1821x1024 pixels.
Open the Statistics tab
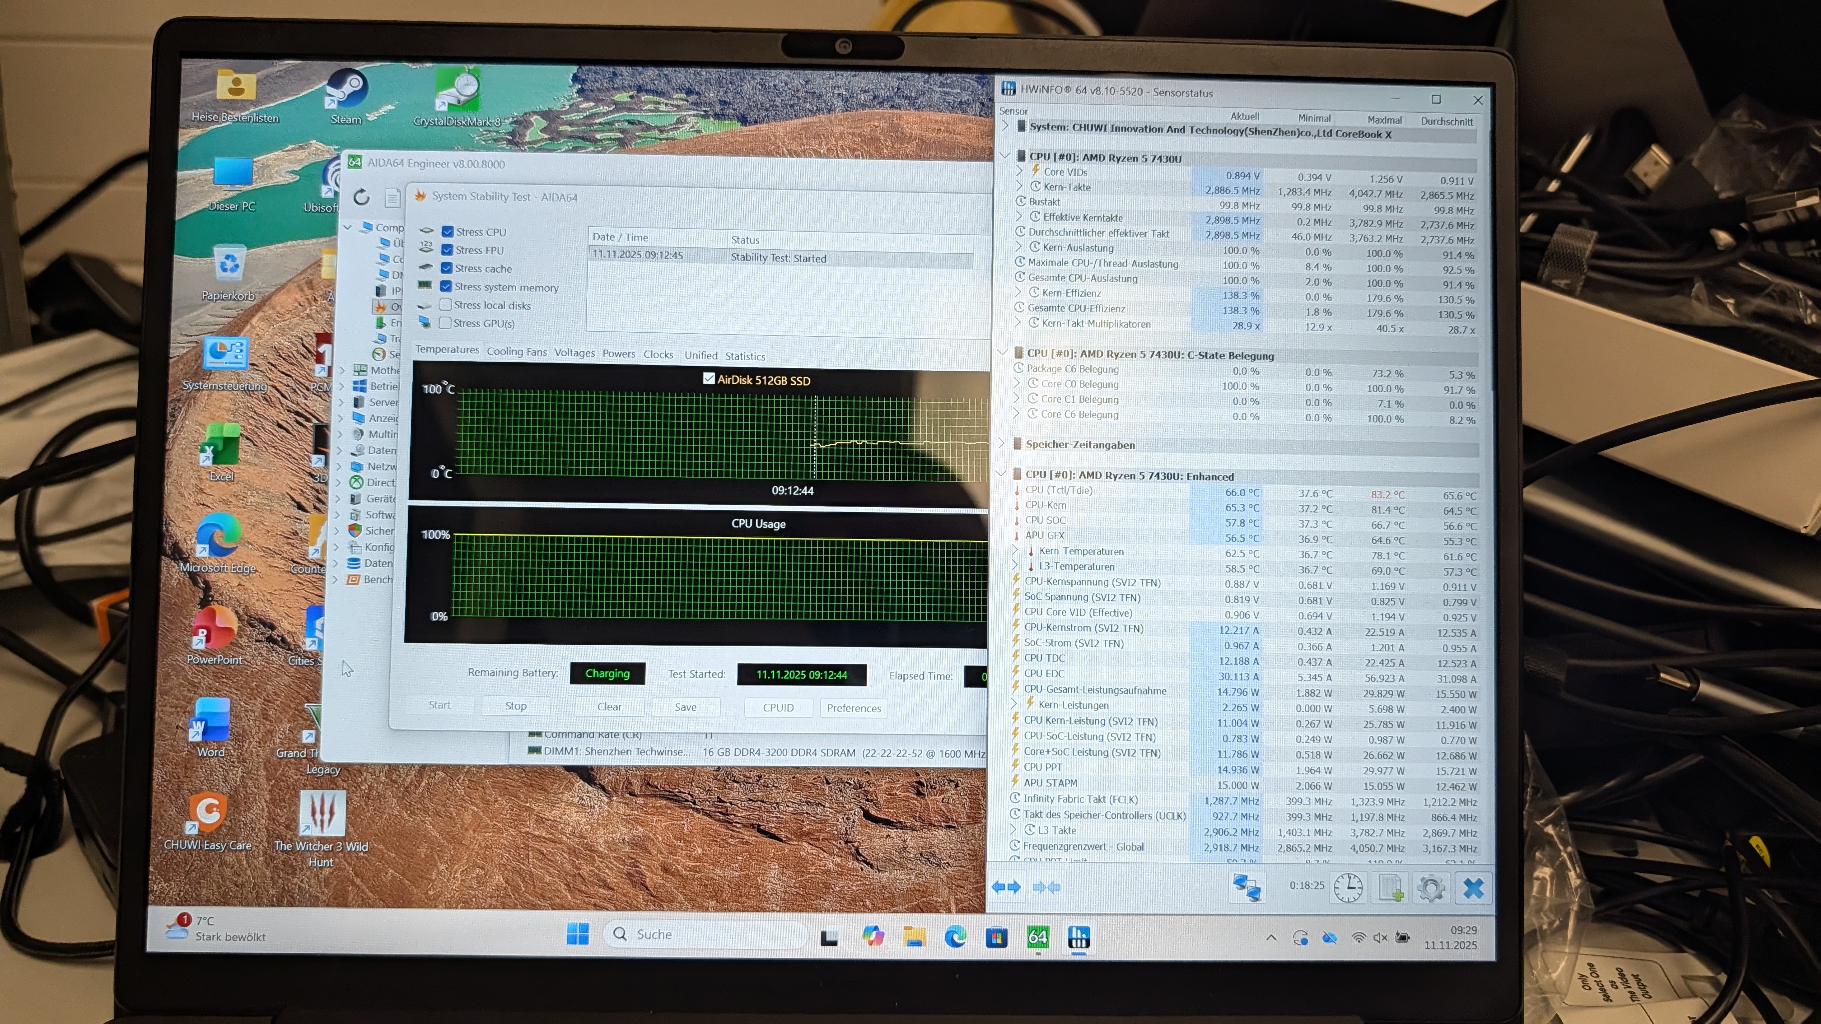click(x=744, y=356)
